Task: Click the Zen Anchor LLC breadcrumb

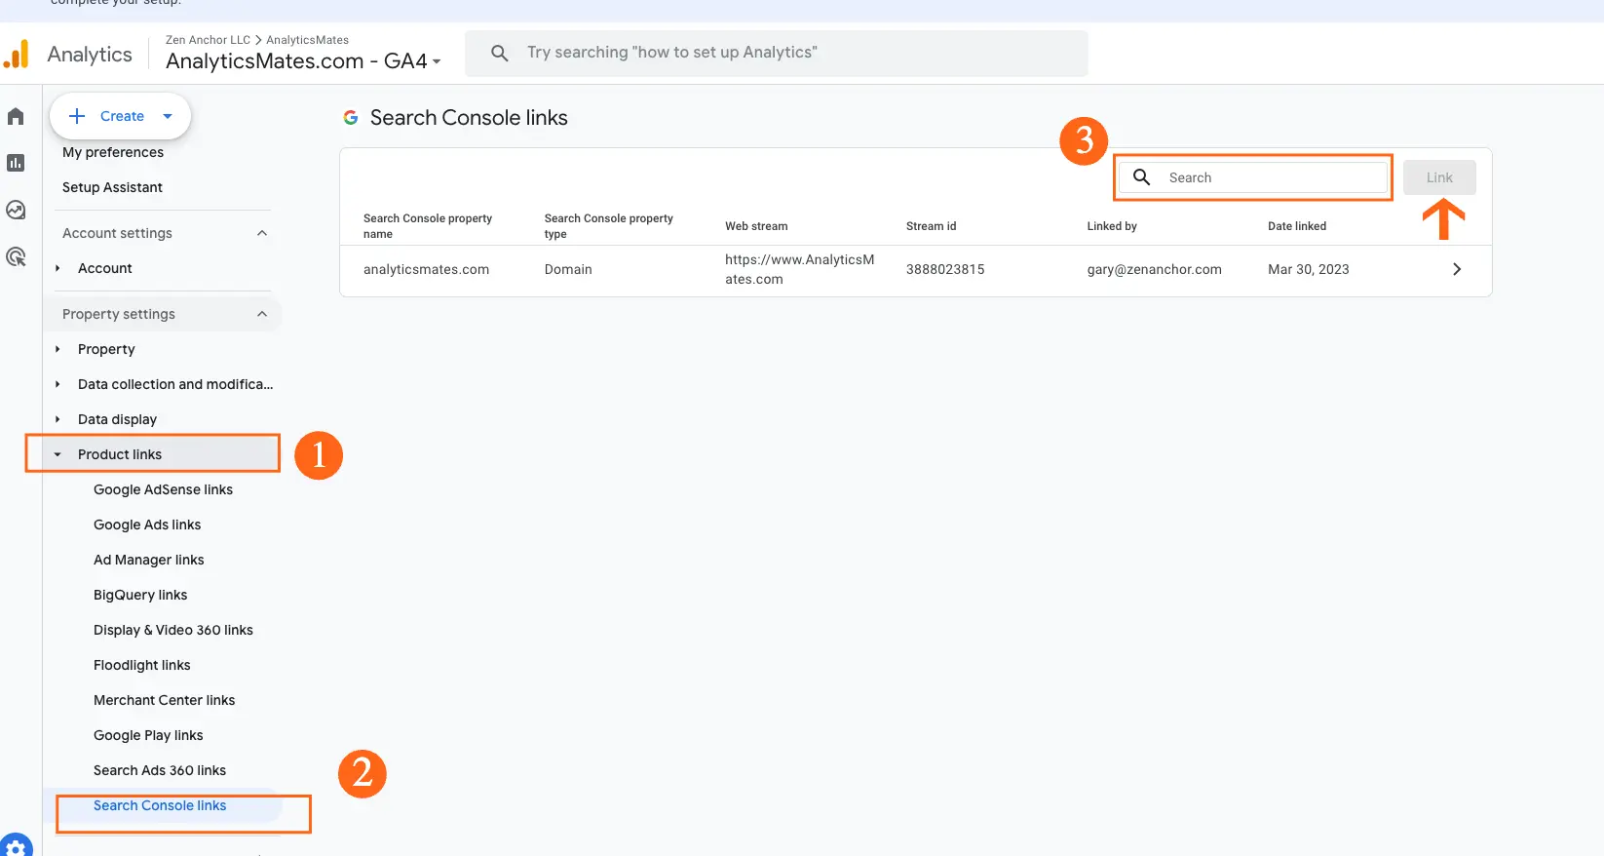Action: pyautogui.click(x=208, y=40)
